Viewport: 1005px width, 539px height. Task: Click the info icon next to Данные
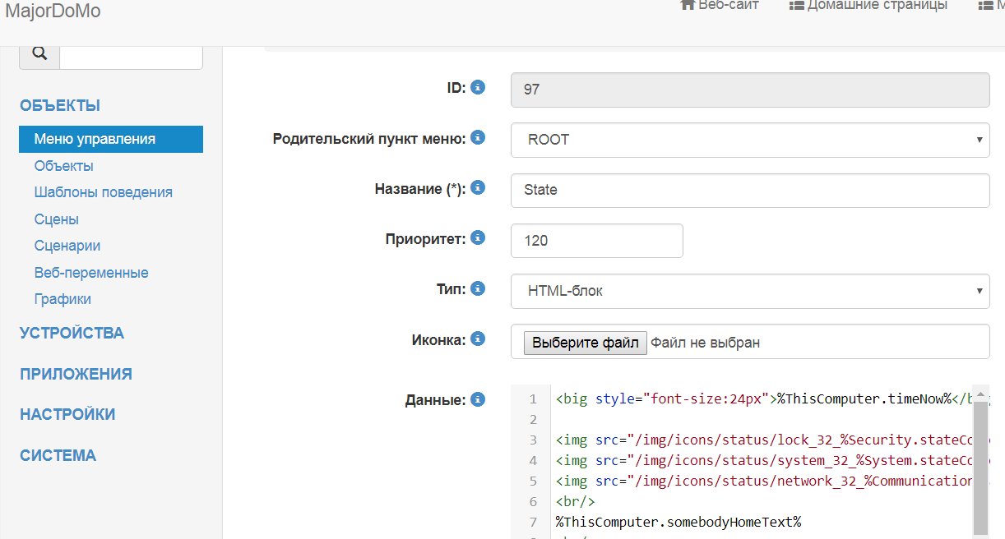478,399
